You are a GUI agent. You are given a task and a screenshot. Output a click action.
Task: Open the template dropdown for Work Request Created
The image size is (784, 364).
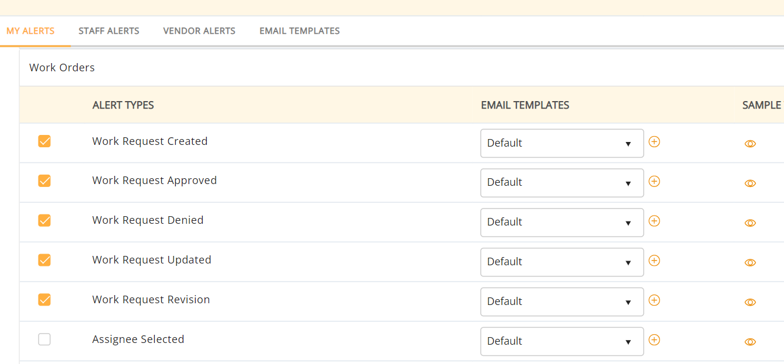coord(561,143)
